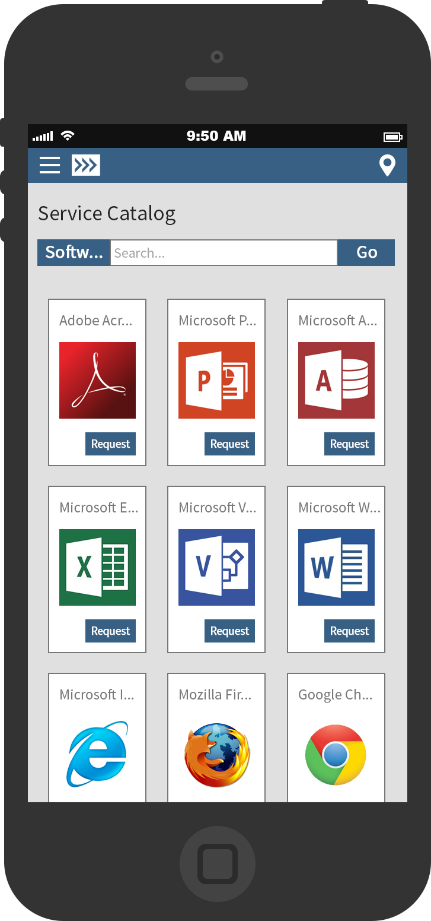
Task: Tap the Internet Explorer icon
Action: click(x=97, y=754)
